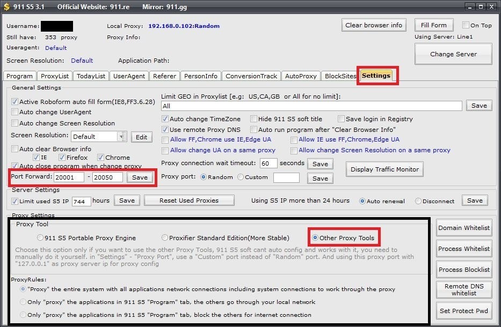Go to the Referer tab

[164, 76]
